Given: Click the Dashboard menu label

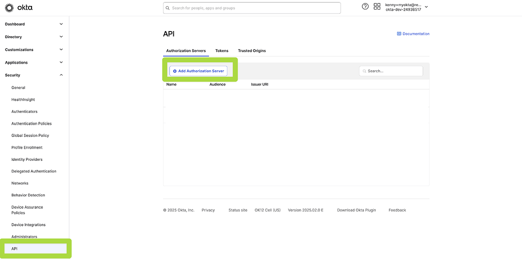Looking at the screenshot, I should (15, 24).
